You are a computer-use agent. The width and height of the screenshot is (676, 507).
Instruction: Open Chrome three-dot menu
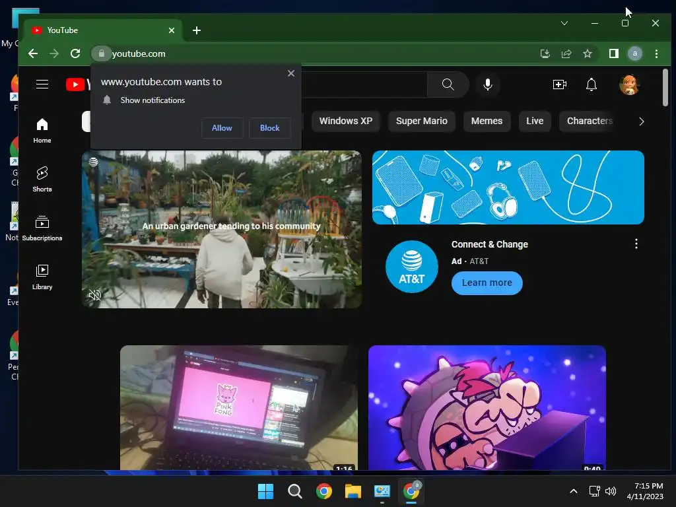click(x=656, y=53)
